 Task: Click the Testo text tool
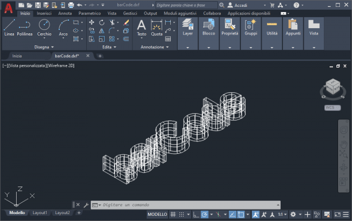(141, 28)
